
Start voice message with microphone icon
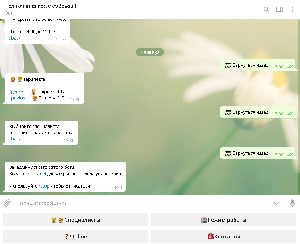(292, 203)
